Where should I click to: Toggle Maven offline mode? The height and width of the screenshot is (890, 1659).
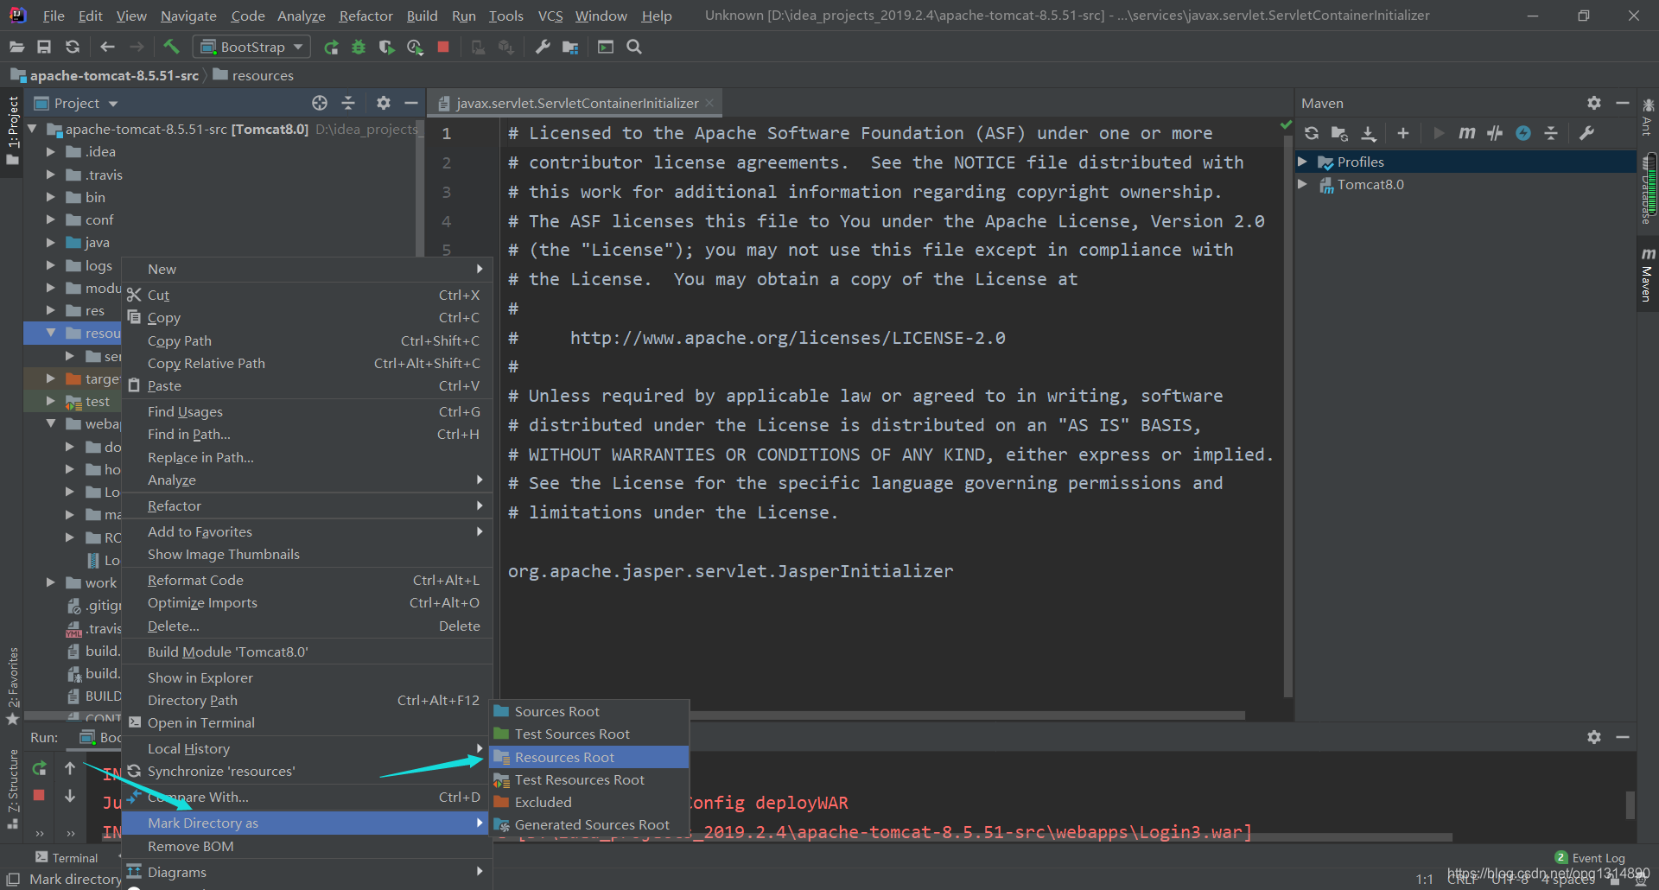coord(1495,133)
